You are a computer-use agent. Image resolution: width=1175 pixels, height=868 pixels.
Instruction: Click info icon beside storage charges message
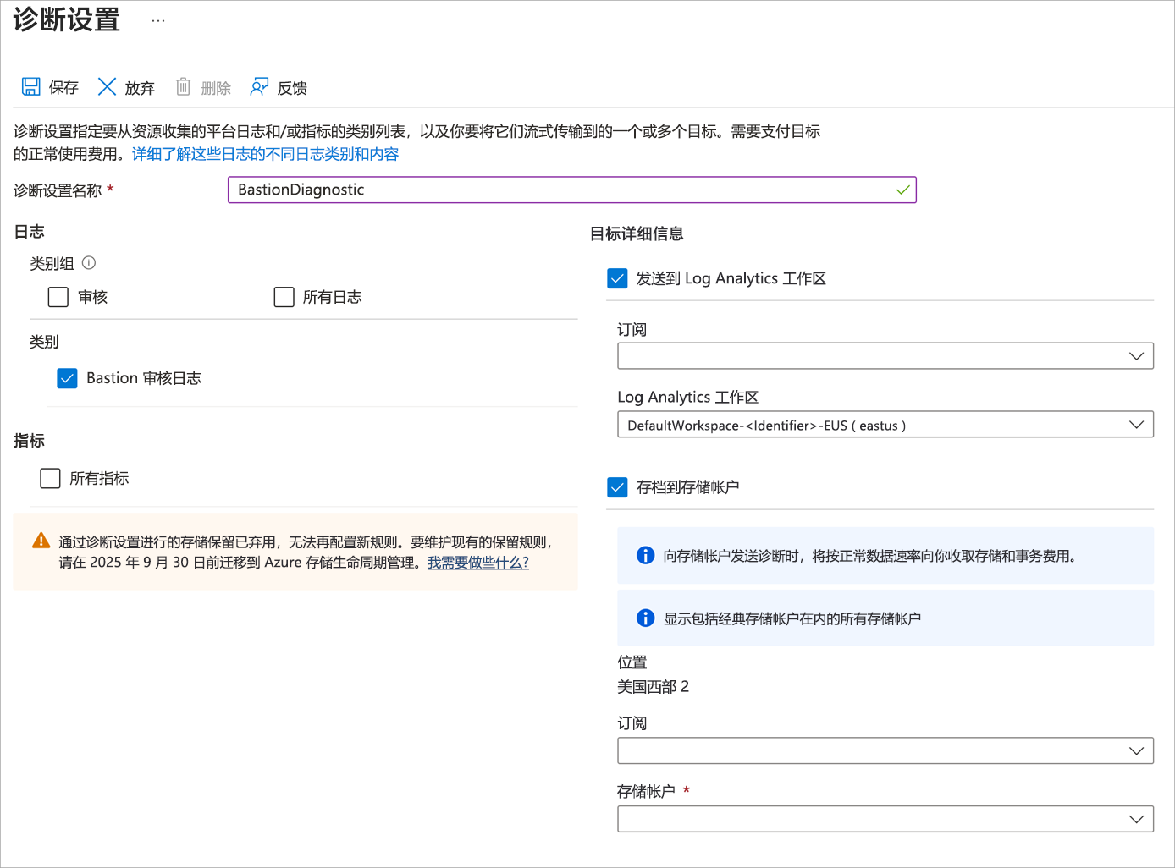tap(645, 555)
